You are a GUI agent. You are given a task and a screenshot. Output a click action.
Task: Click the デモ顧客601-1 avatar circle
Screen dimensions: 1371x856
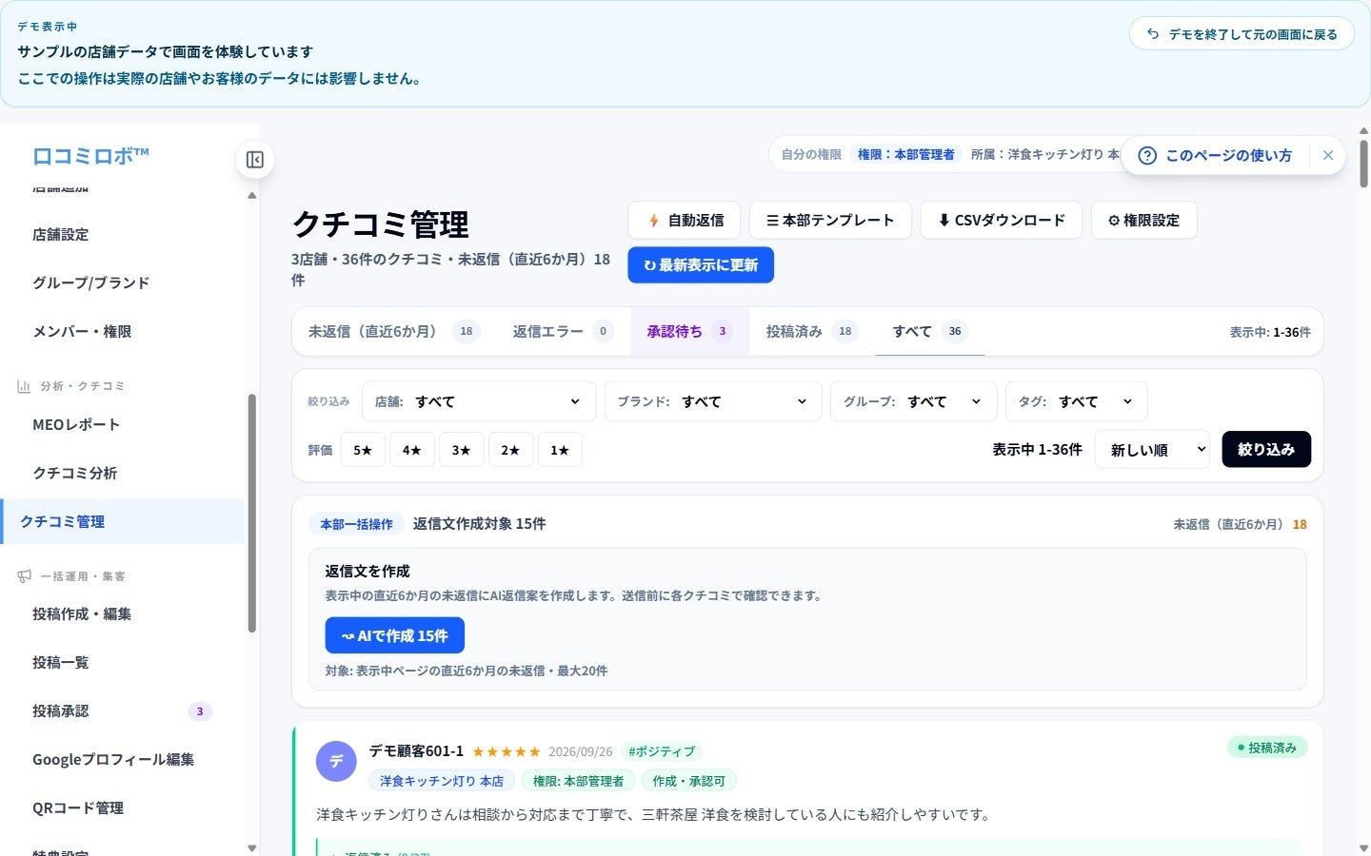click(x=336, y=761)
